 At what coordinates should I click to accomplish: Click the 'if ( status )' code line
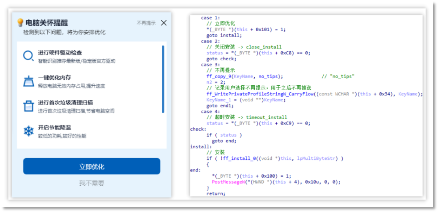coord(224,135)
